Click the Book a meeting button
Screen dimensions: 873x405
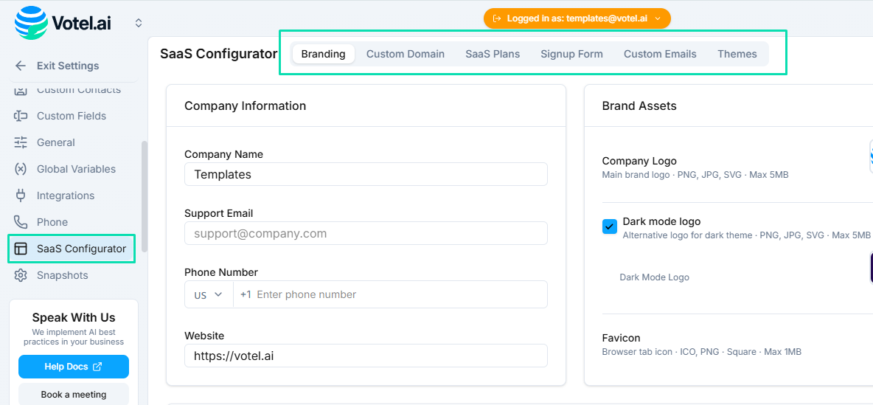[x=74, y=394]
